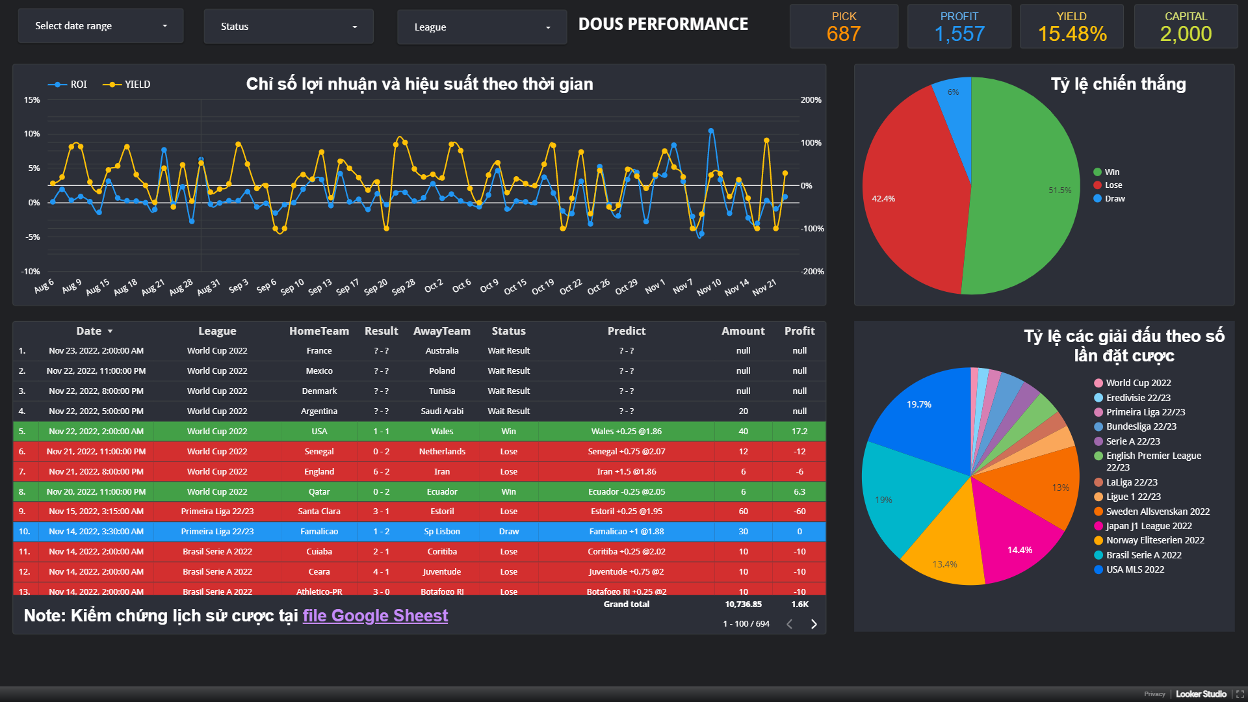Click USA MLS 2022 color swatch
Screen dimensions: 1248x702
pos(1098,569)
